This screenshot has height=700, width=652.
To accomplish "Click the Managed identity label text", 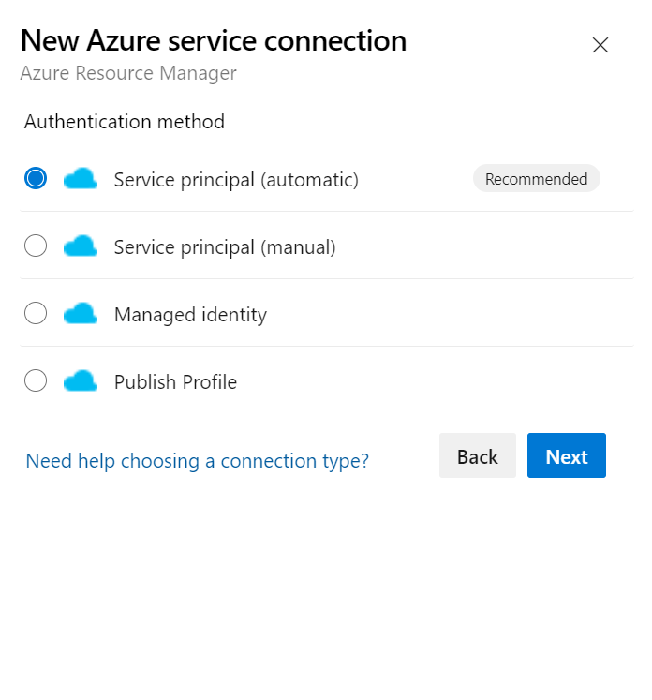I will 190,315.
